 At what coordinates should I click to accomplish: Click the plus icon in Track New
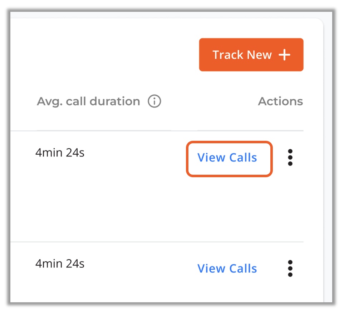pos(285,55)
